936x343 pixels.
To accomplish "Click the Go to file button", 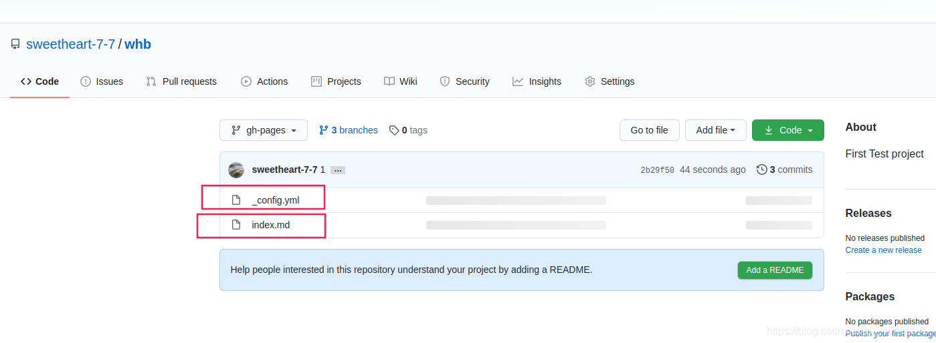I will [x=649, y=130].
